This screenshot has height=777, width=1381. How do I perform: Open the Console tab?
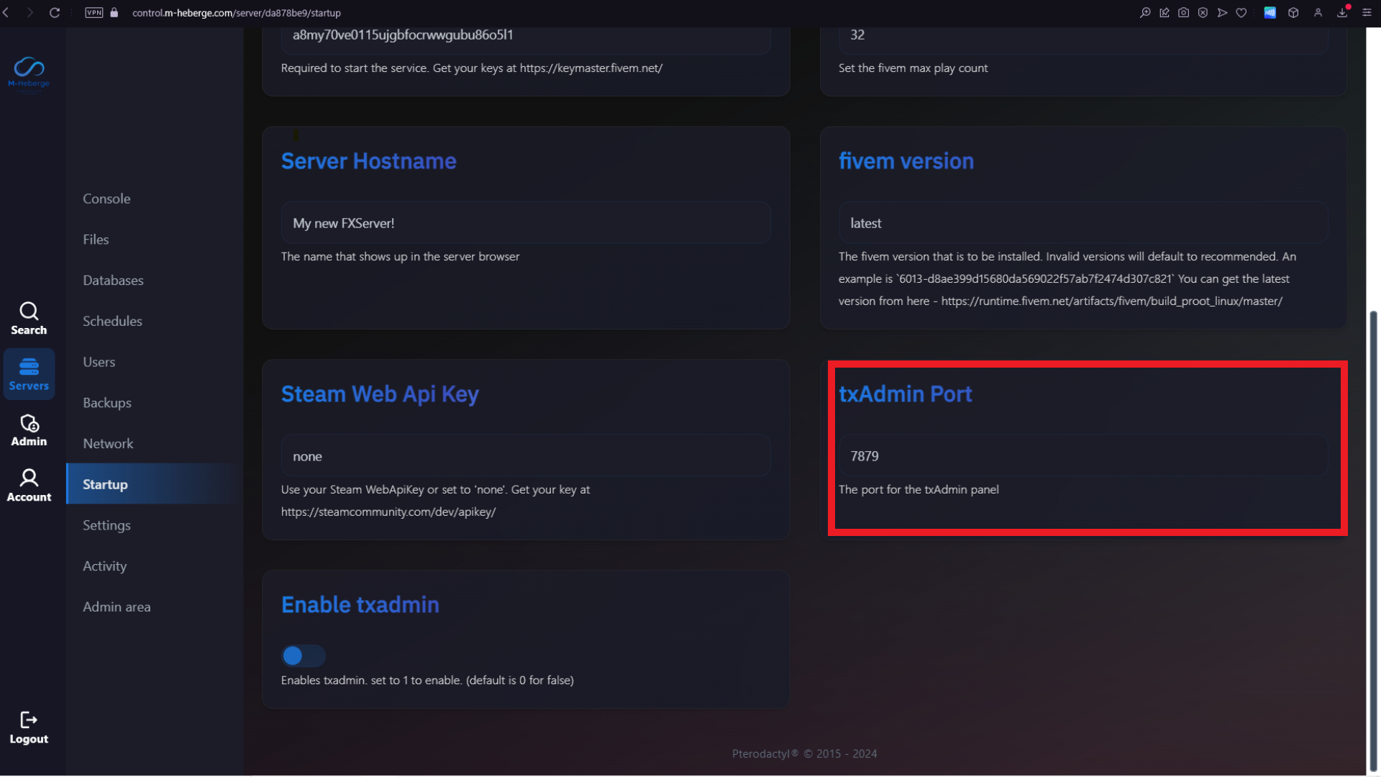(x=106, y=199)
